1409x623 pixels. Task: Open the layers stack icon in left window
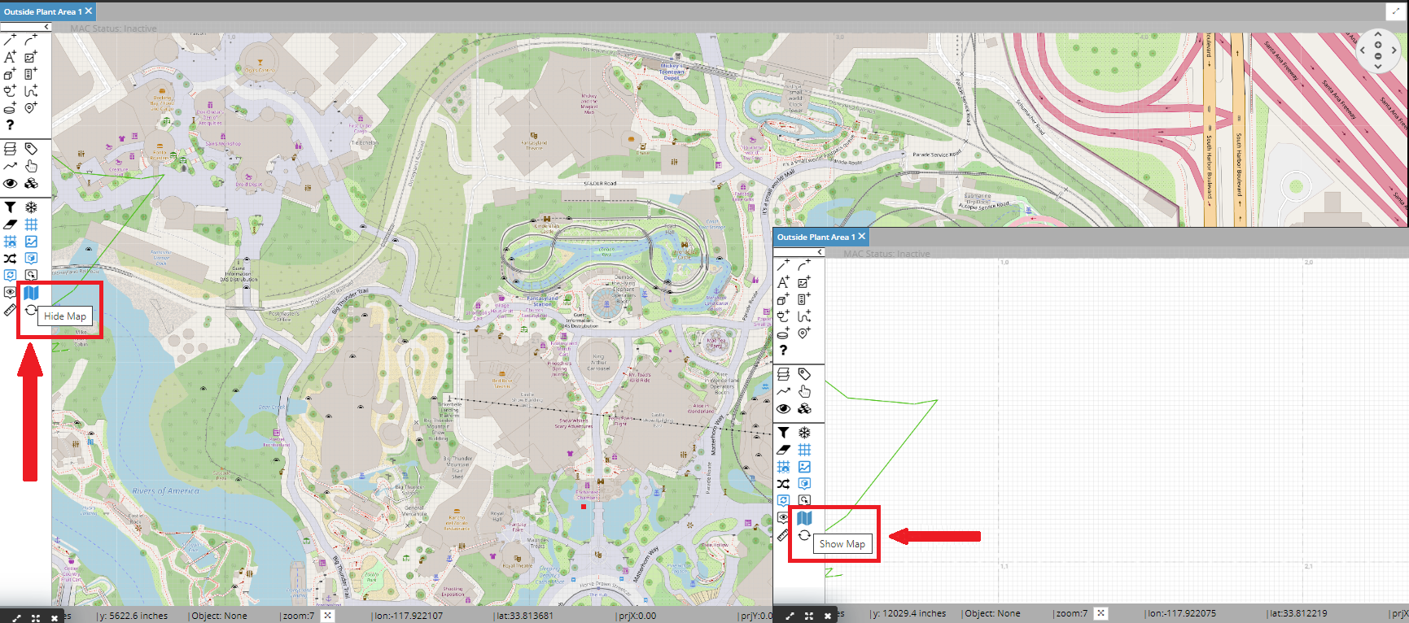pos(10,149)
